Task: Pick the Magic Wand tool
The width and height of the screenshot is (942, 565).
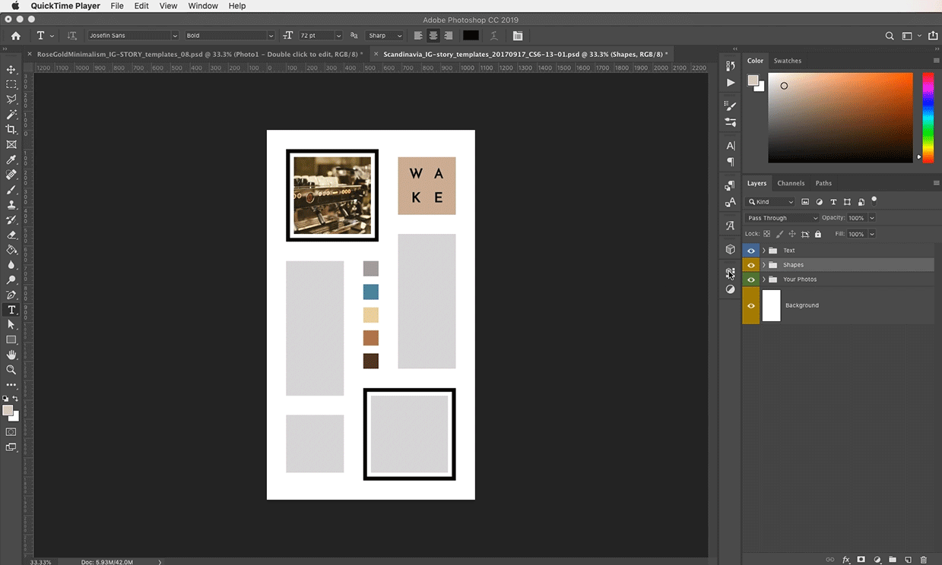Action: [11, 115]
